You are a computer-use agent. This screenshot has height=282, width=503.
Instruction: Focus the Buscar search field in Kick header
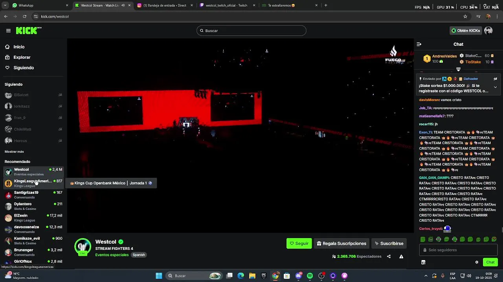(251, 31)
